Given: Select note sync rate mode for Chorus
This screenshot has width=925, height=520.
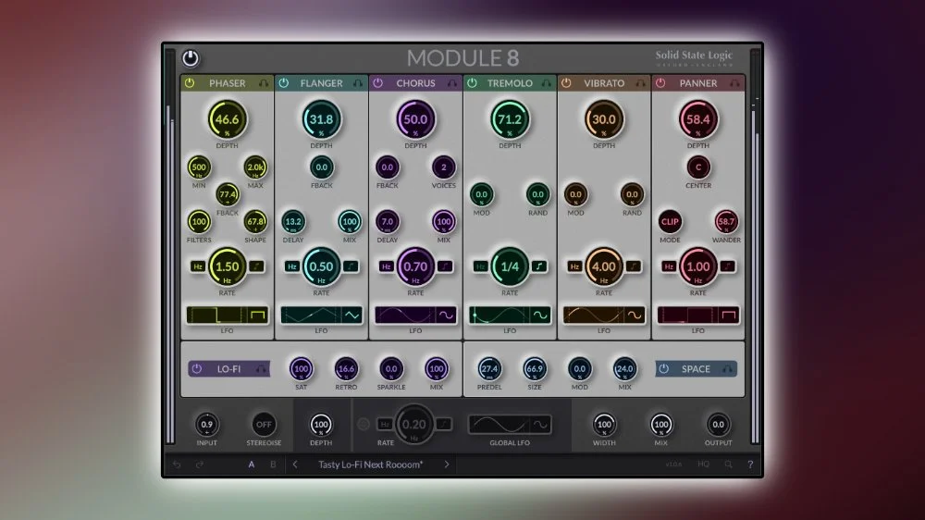Looking at the screenshot, I should pyautogui.click(x=445, y=266).
